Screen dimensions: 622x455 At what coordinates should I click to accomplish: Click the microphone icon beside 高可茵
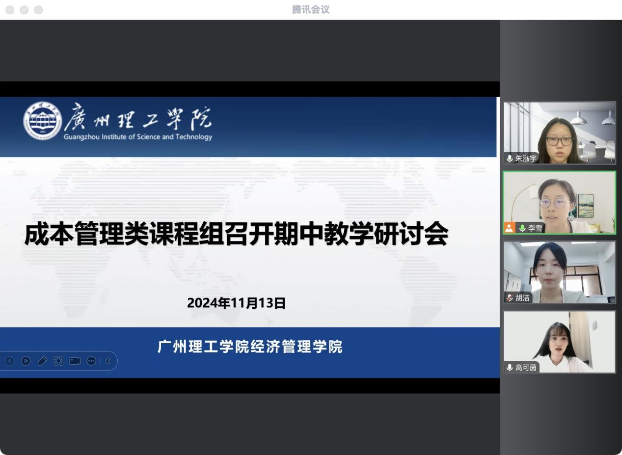click(510, 368)
